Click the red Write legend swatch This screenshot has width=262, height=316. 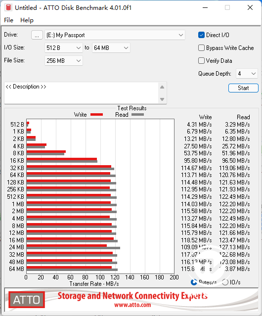[97, 115]
